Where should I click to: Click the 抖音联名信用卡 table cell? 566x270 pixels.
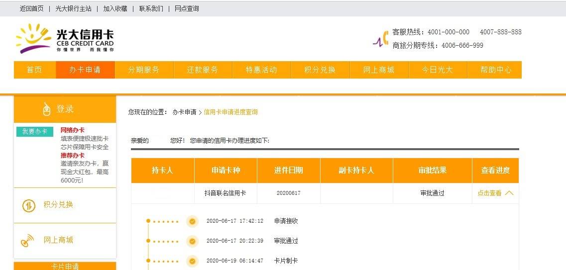click(x=226, y=193)
